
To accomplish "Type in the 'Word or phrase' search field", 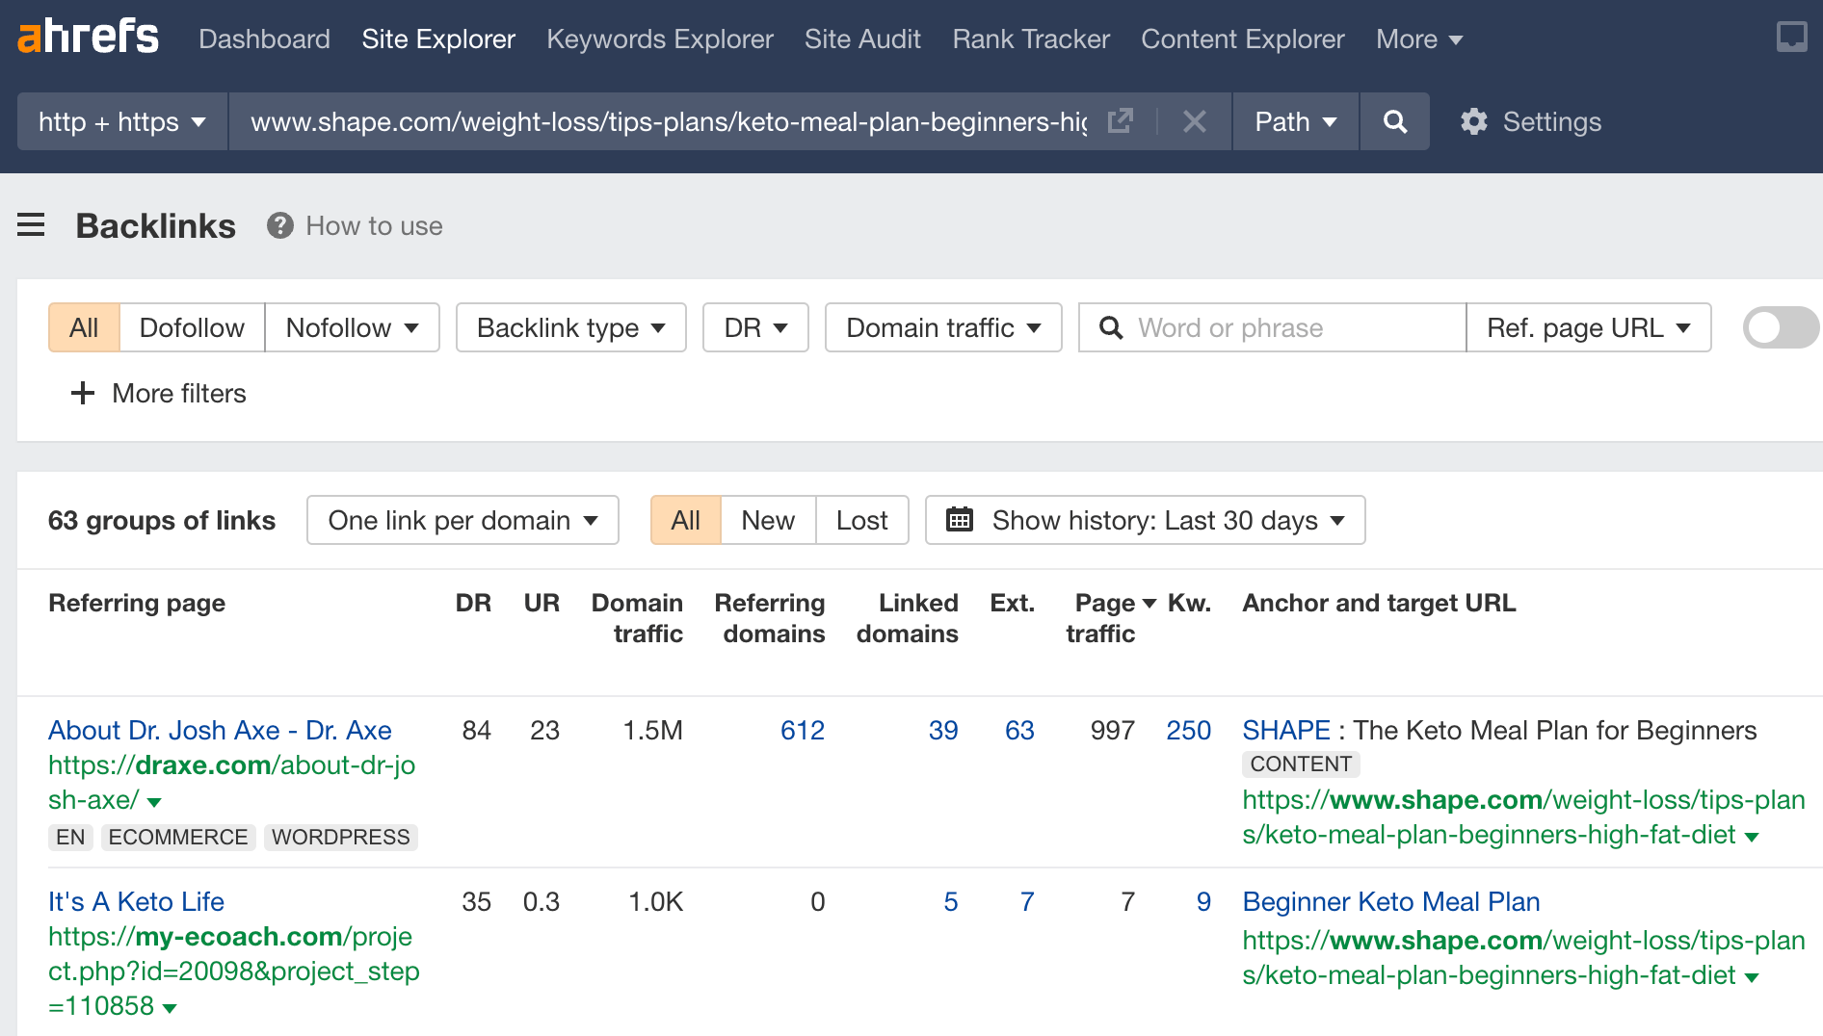I will tap(1272, 327).
